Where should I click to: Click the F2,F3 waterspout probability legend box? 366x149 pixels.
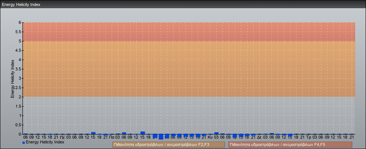click(168, 145)
